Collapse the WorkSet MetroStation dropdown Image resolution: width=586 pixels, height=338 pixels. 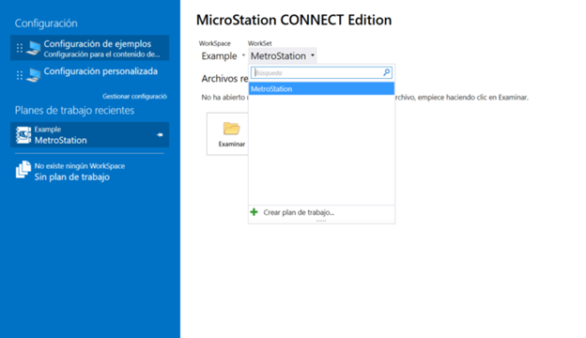(283, 56)
